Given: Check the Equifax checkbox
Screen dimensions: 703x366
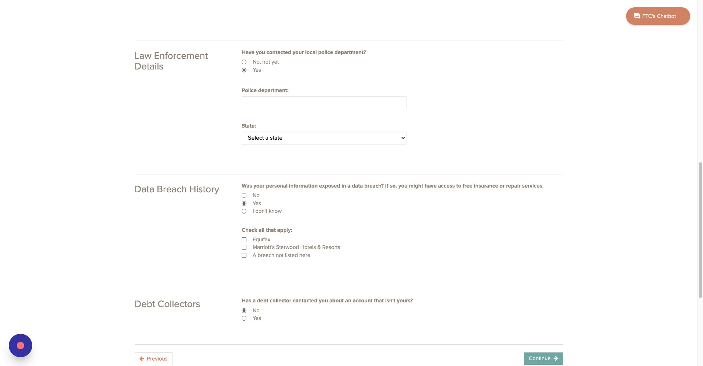Looking at the screenshot, I should 244,240.
